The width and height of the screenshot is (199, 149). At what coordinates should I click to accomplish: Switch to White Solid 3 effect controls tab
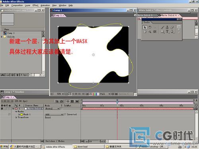click(147, 15)
